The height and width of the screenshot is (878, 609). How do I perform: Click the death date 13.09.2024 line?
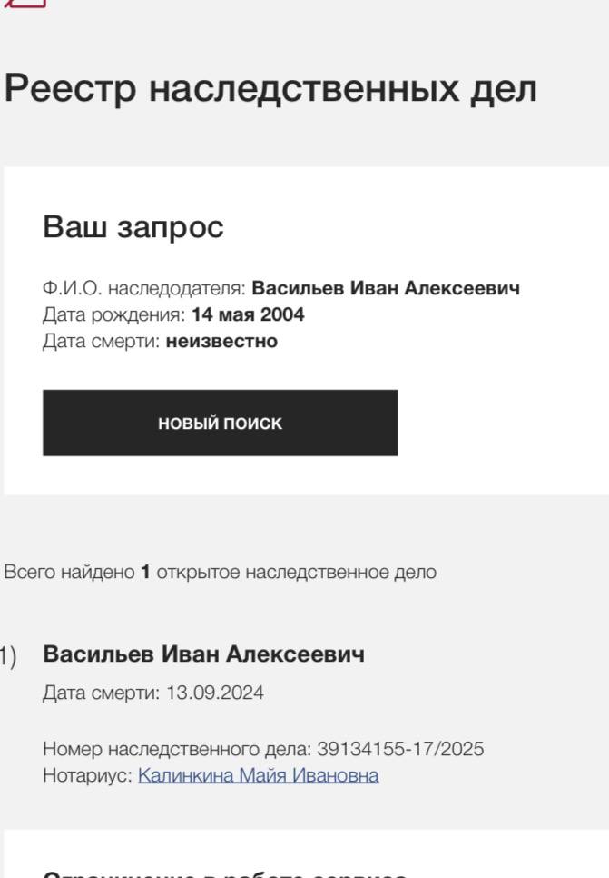pyautogui.click(x=153, y=693)
